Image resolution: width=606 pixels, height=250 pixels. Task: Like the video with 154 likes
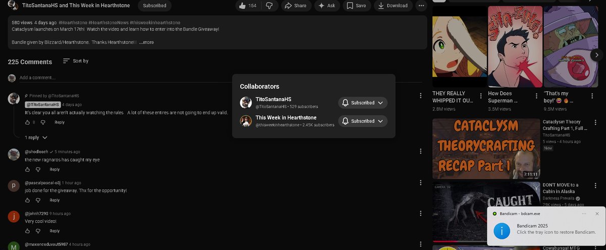pyautogui.click(x=248, y=6)
